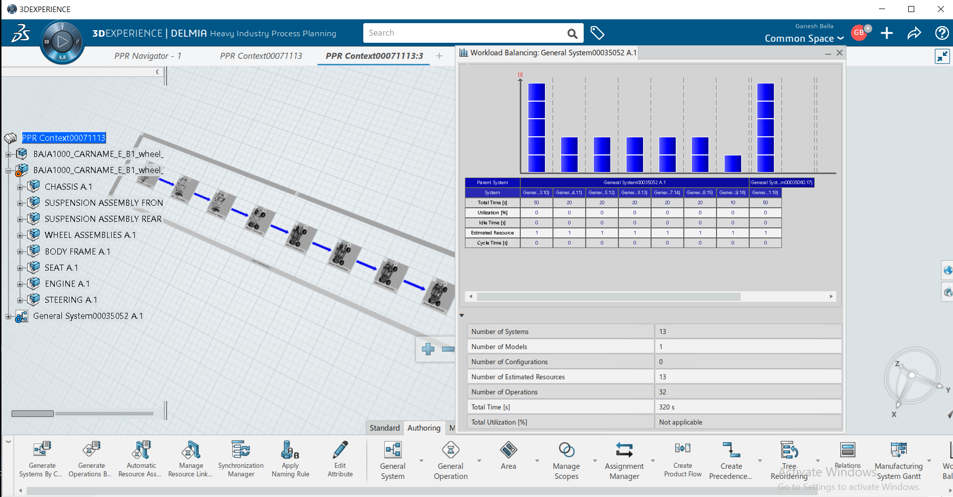Screen dimensions: 953x497
Task: Click the tree panel collapse chevron
Action: pyautogui.click(x=157, y=72)
